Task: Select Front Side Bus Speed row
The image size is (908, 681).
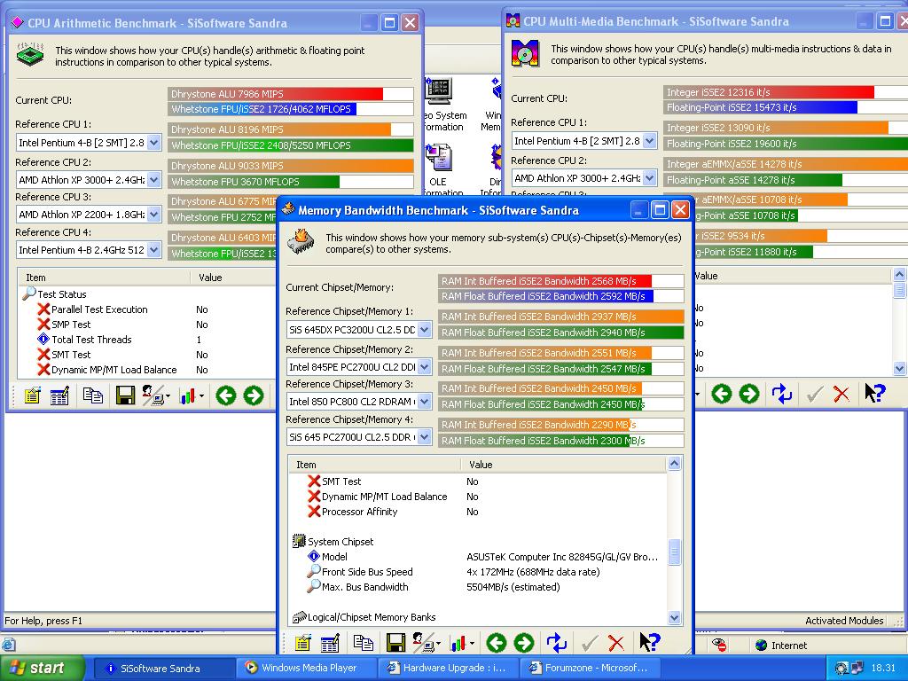Action: click(360, 572)
